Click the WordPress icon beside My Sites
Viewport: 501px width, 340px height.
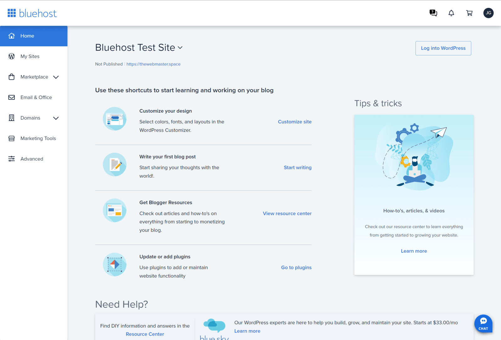(12, 56)
